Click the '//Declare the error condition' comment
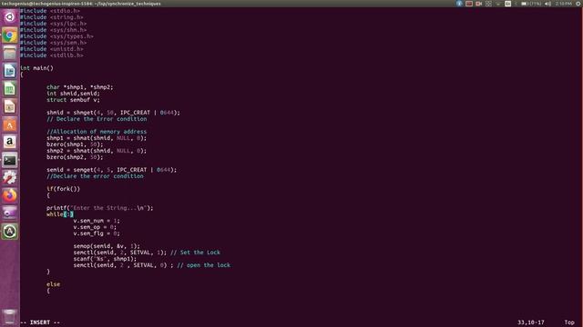The image size is (583, 327). 95,175
